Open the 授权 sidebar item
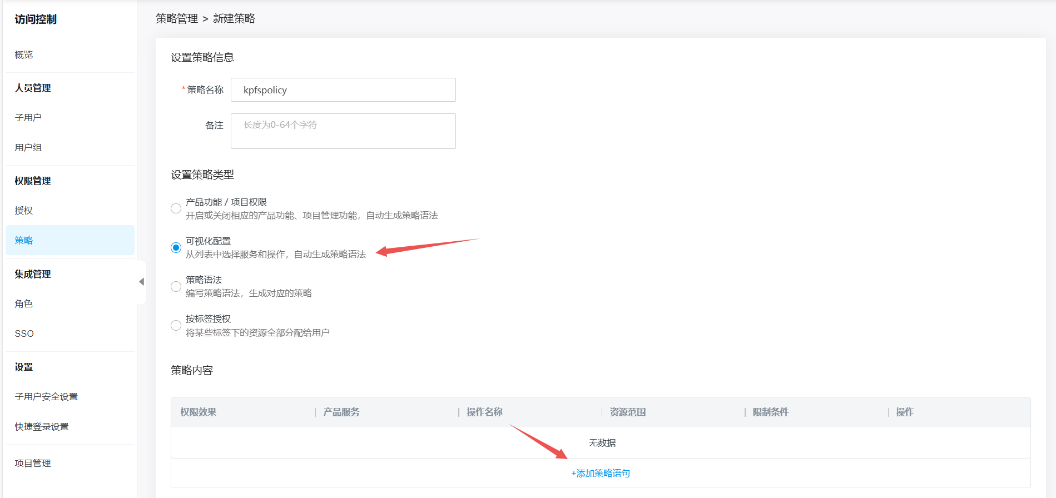Image resolution: width=1056 pixels, height=498 pixels. 24,210
